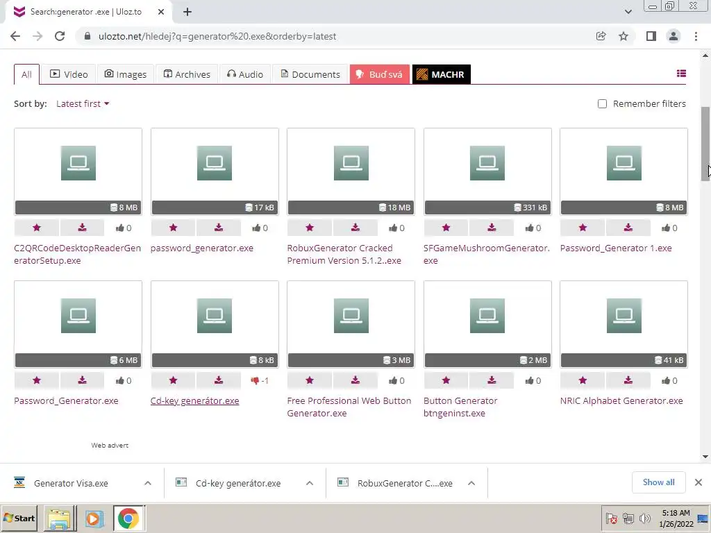Download password_generator.exe using download icon
Viewport: 711px width, 533px height.
pos(219,228)
